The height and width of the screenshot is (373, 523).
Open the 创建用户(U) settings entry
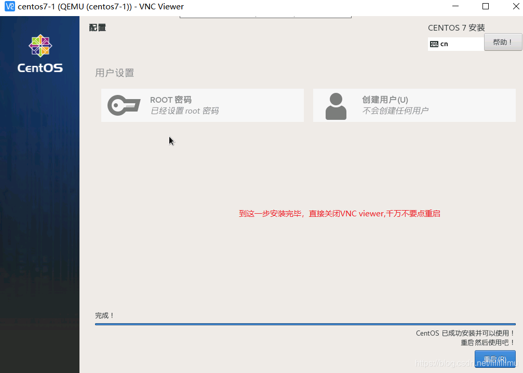point(414,105)
